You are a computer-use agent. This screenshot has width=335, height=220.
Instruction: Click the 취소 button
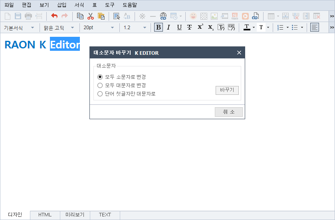[229, 112]
